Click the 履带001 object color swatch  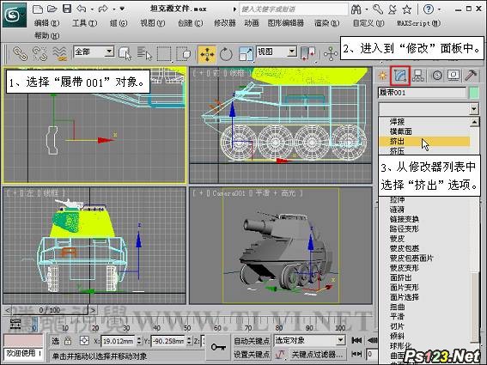click(x=474, y=93)
